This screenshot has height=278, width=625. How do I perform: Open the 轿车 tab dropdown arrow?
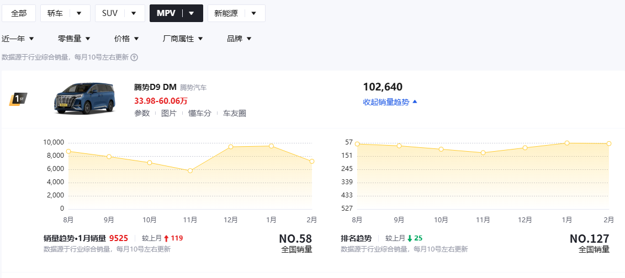[x=80, y=13]
